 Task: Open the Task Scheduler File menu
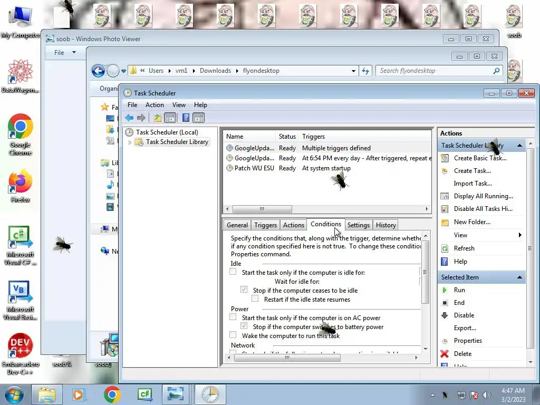[132, 105]
